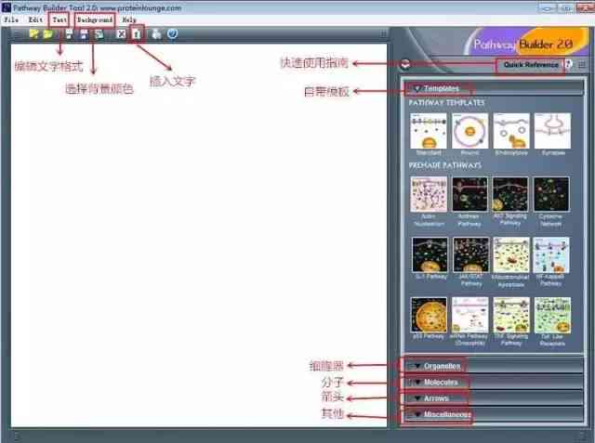Select the insert text T tool
The image size is (595, 443).
pyautogui.click(x=137, y=34)
